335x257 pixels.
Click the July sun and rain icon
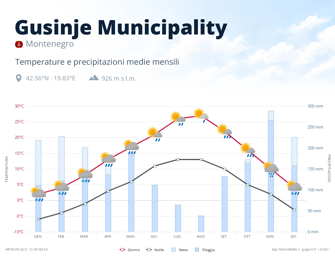coord(178,119)
